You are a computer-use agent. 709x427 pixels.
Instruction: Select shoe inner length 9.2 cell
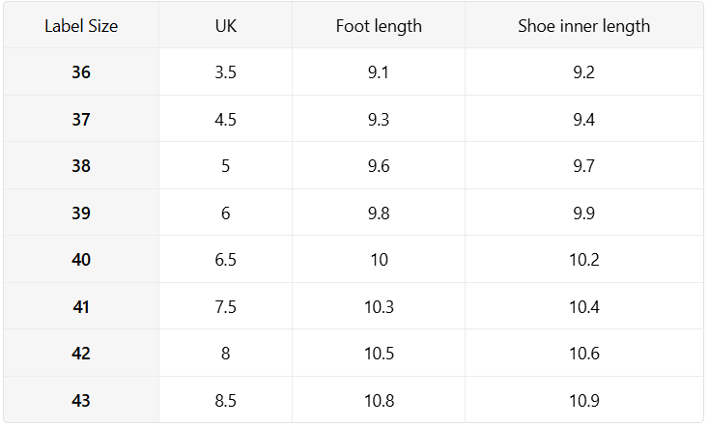coord(583,72)
